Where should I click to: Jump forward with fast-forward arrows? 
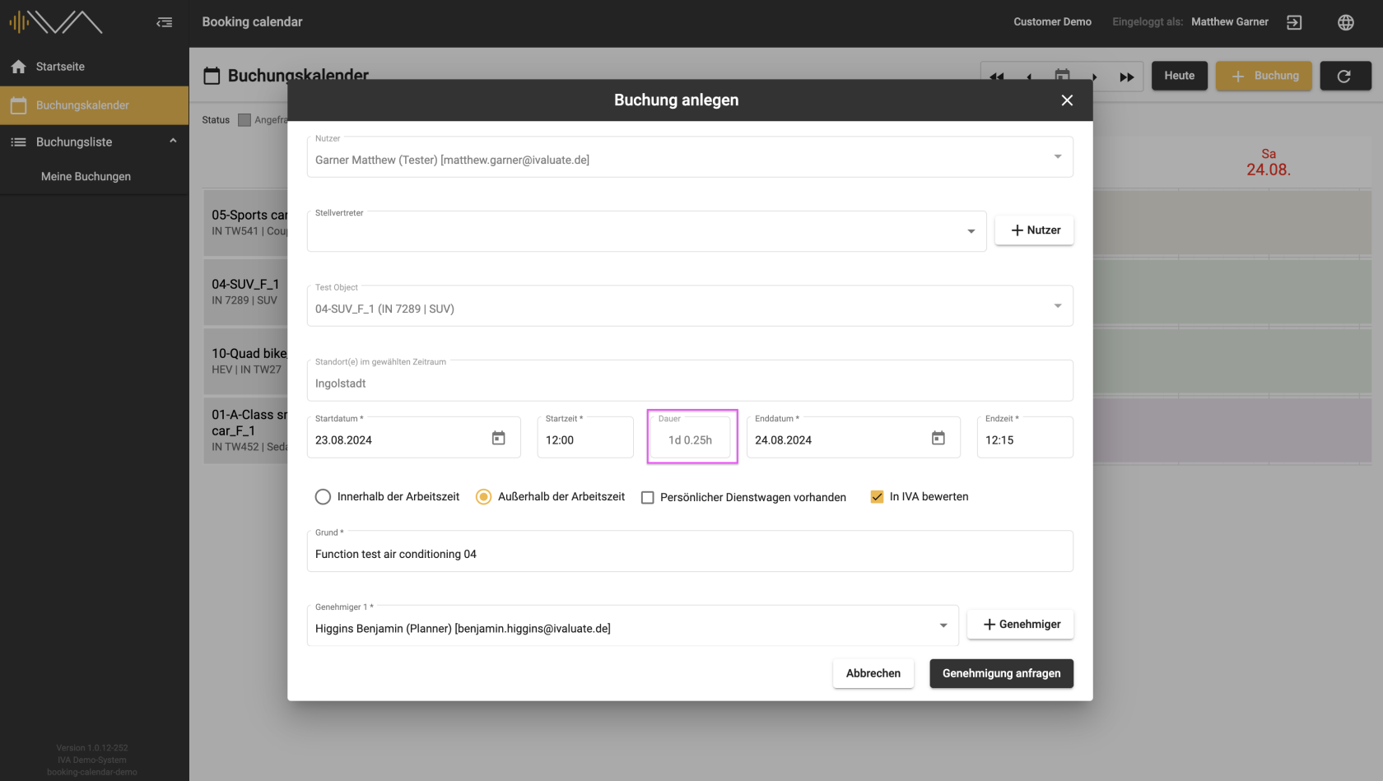point(1126,77)
